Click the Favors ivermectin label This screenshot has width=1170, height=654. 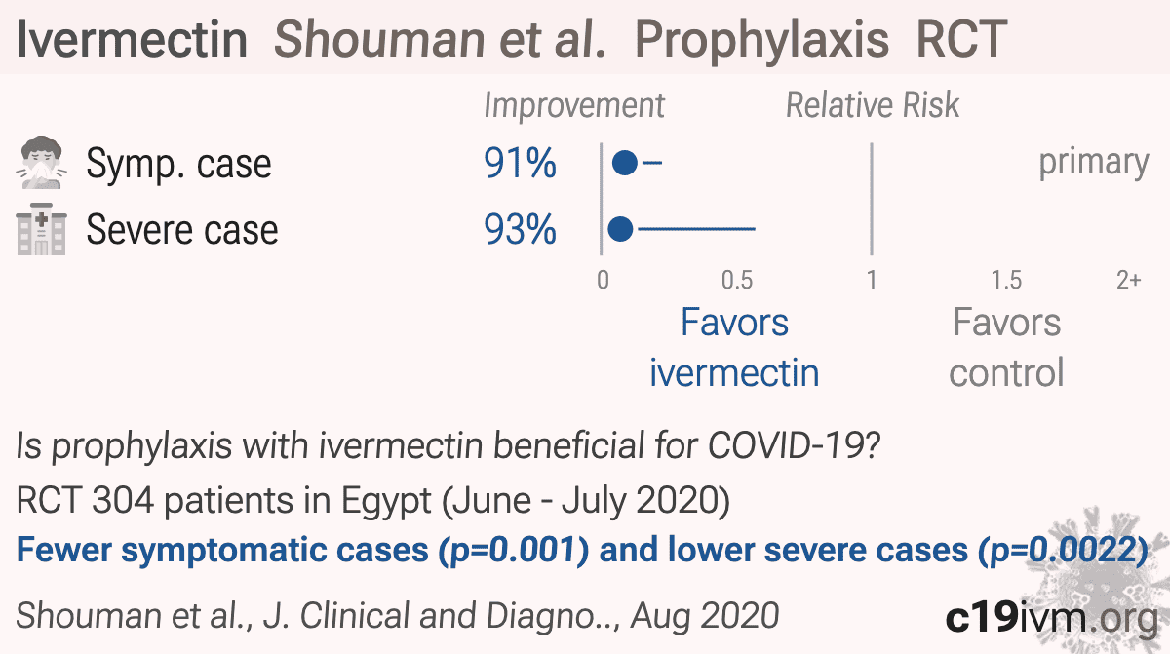(734, 347)
